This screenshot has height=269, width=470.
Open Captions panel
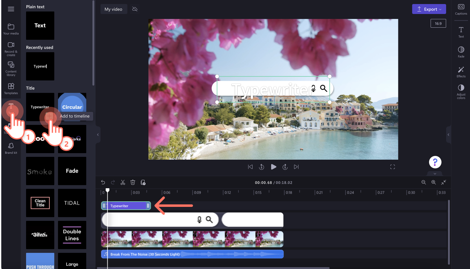pos(461,9)
